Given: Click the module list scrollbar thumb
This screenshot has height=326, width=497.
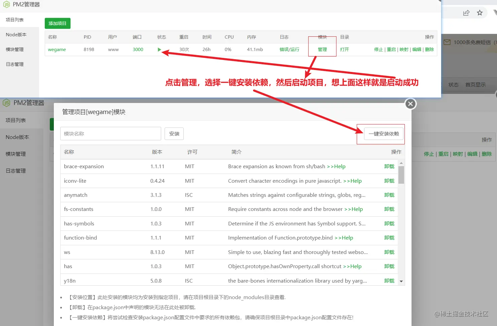Looking at the screenshot, I should pyautogui.click(x=401, y=175).
